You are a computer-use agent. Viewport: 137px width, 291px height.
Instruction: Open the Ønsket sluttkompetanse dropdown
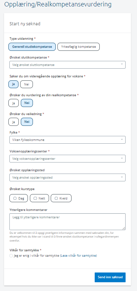click(67, 65)
